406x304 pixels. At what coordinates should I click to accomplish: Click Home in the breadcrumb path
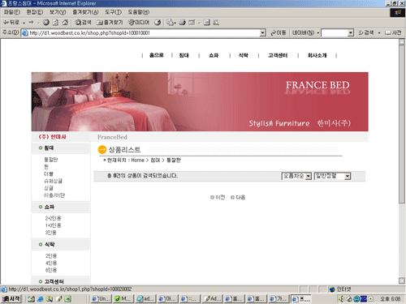137,161
